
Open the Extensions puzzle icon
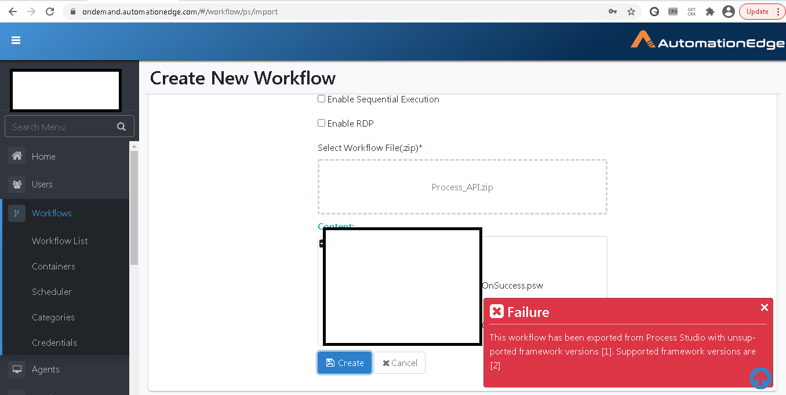tap(710, 12)
